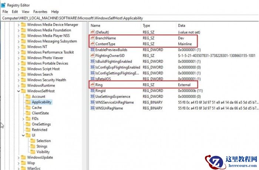Expand the WindowsUpdate key
The image size is (259, 170).
pos(18,157)
